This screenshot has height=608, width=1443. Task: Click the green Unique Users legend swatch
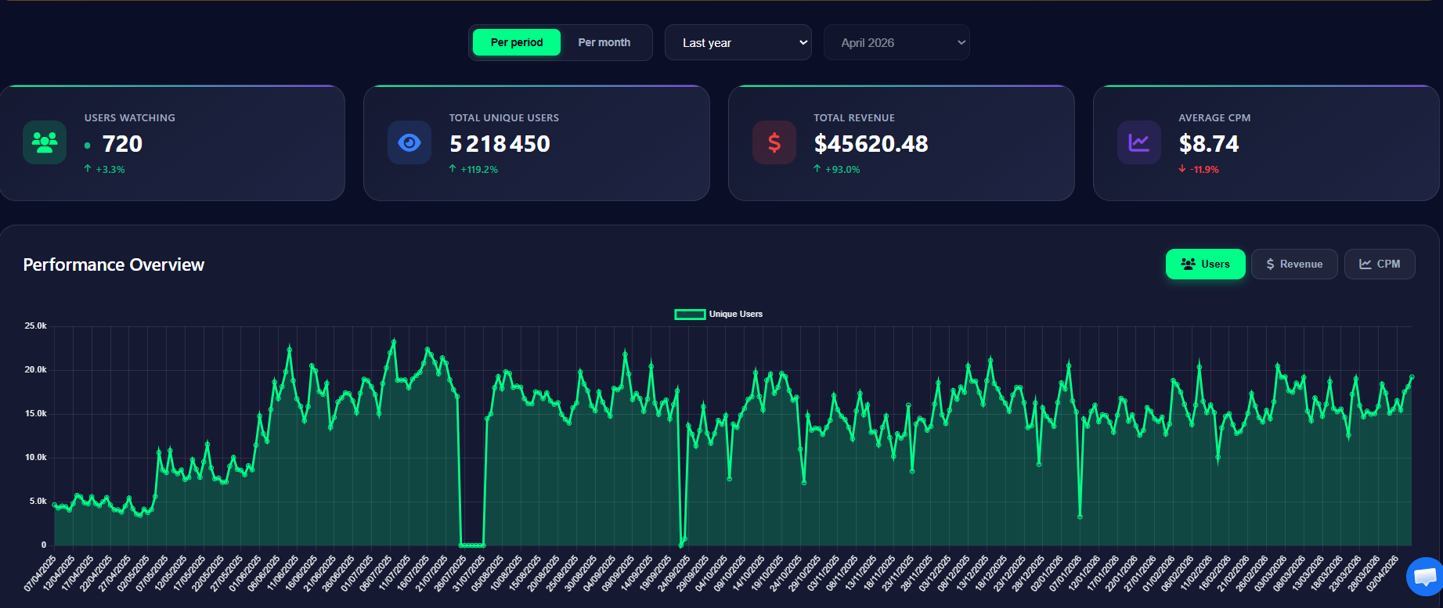tap(690, 315)
